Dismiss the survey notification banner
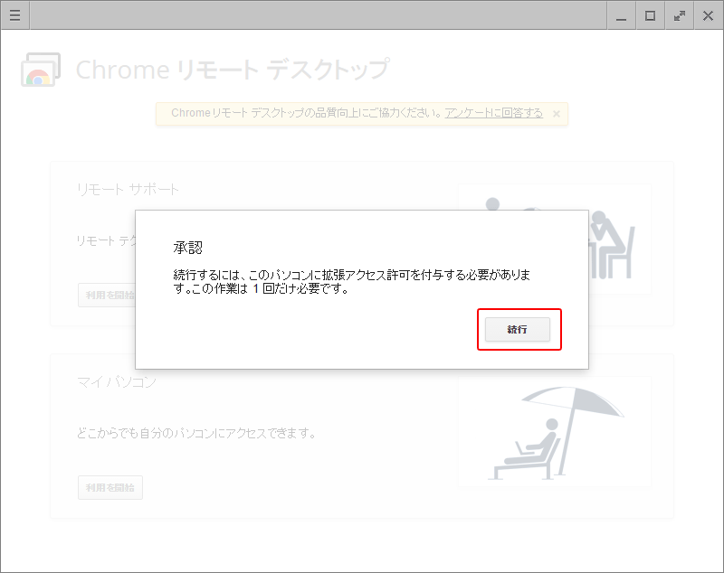Image resolution: width=724 pixels, height=573 pixels. (x=557, y=113)
